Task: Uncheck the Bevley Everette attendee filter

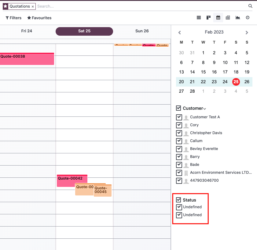Action: pos(179,149)
